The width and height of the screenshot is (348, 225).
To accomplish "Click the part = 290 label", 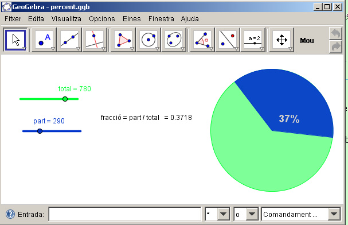I will [x=49, y=121].
